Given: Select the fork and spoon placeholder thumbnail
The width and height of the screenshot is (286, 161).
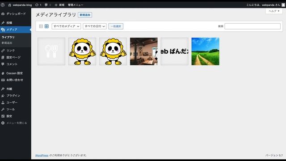Looking at the screenshot, I should pyautogui.click(x=51, y=51).
